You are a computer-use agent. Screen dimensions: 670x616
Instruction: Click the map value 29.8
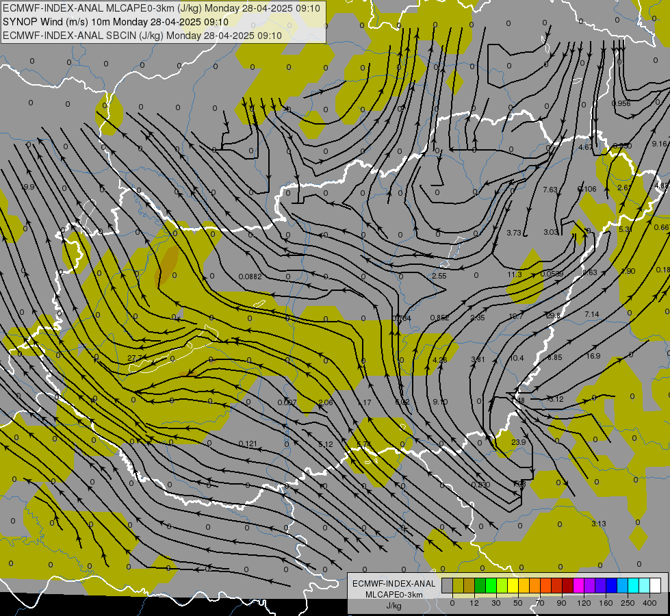553,316
